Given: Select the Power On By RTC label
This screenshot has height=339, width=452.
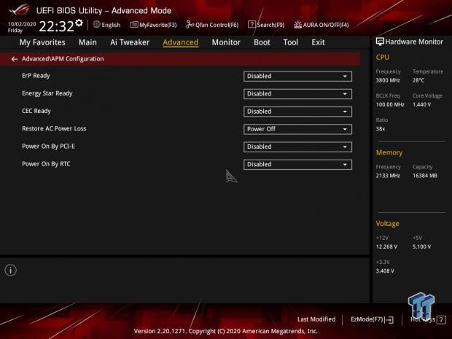Looking at the screenshot, I should point(46,164).
